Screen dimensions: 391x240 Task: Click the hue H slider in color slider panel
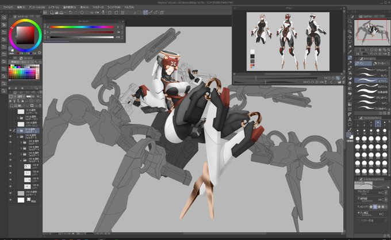(82, 27)
